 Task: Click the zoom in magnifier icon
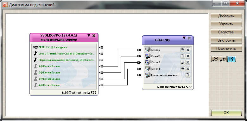click(223, 59)
